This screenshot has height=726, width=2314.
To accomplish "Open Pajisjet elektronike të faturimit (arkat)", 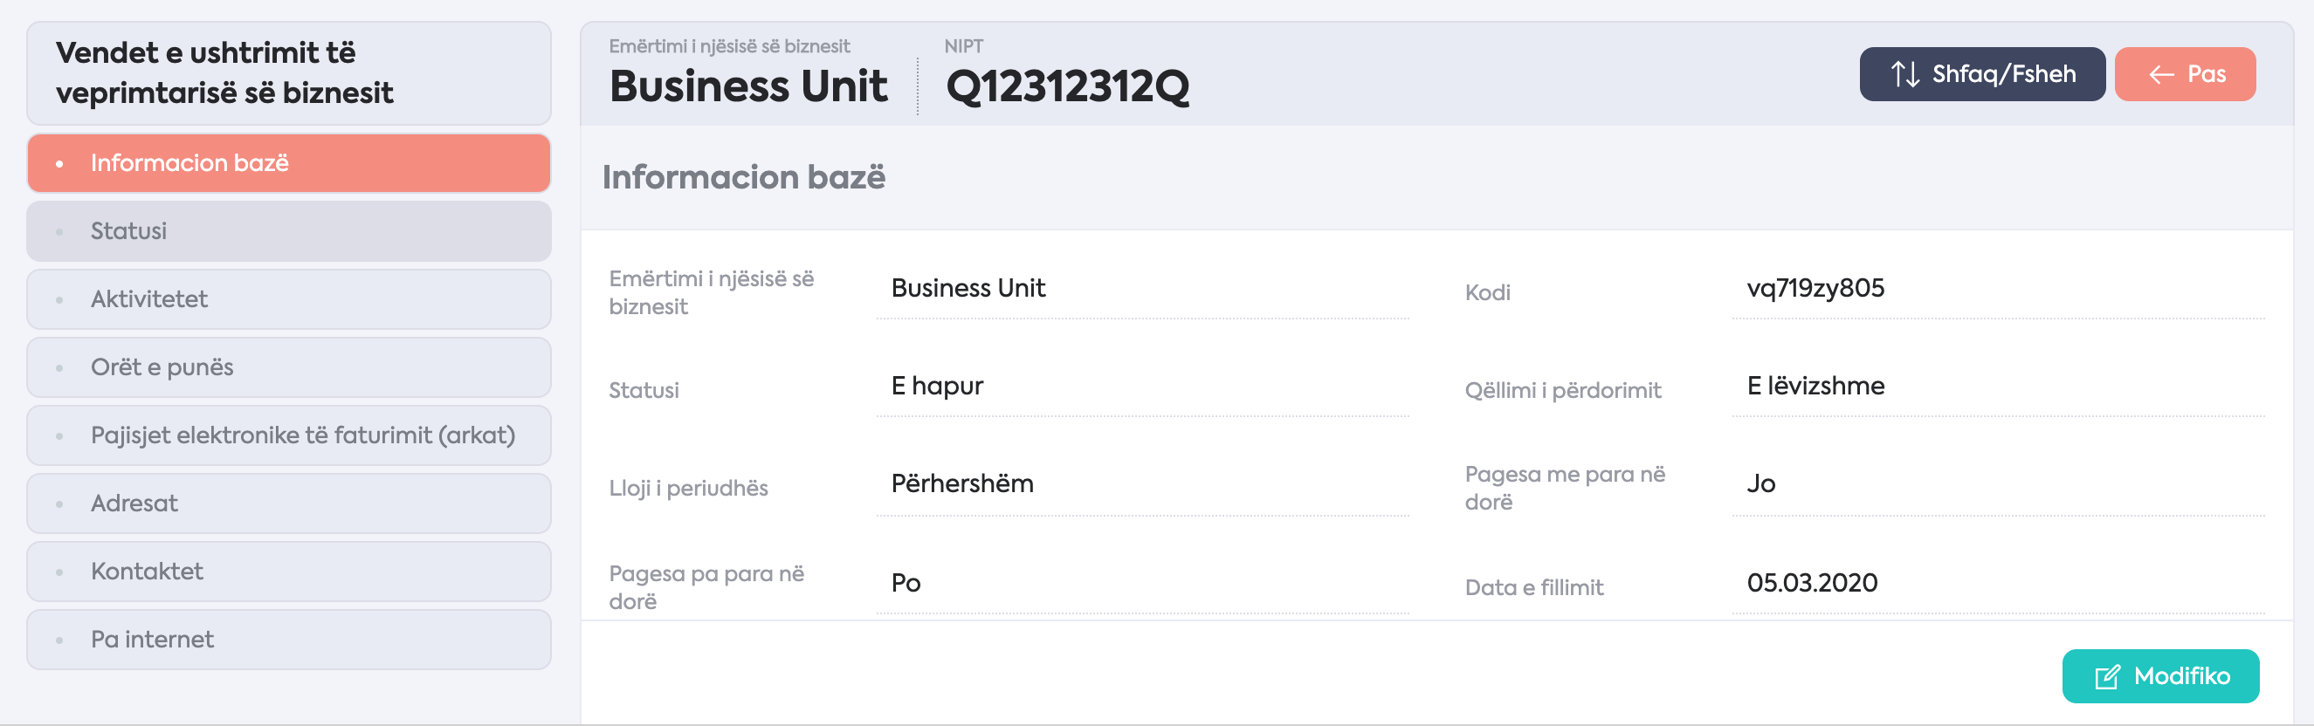I will click(x=288, y=435).
